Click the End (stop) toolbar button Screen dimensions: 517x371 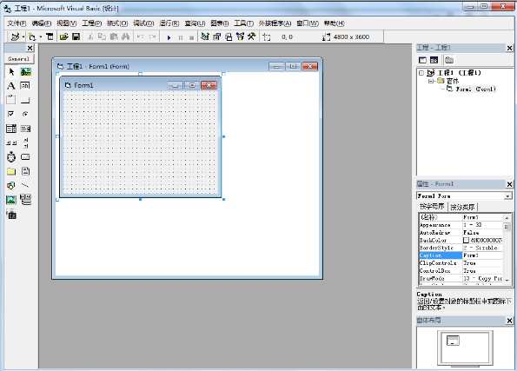click(191, 37)
